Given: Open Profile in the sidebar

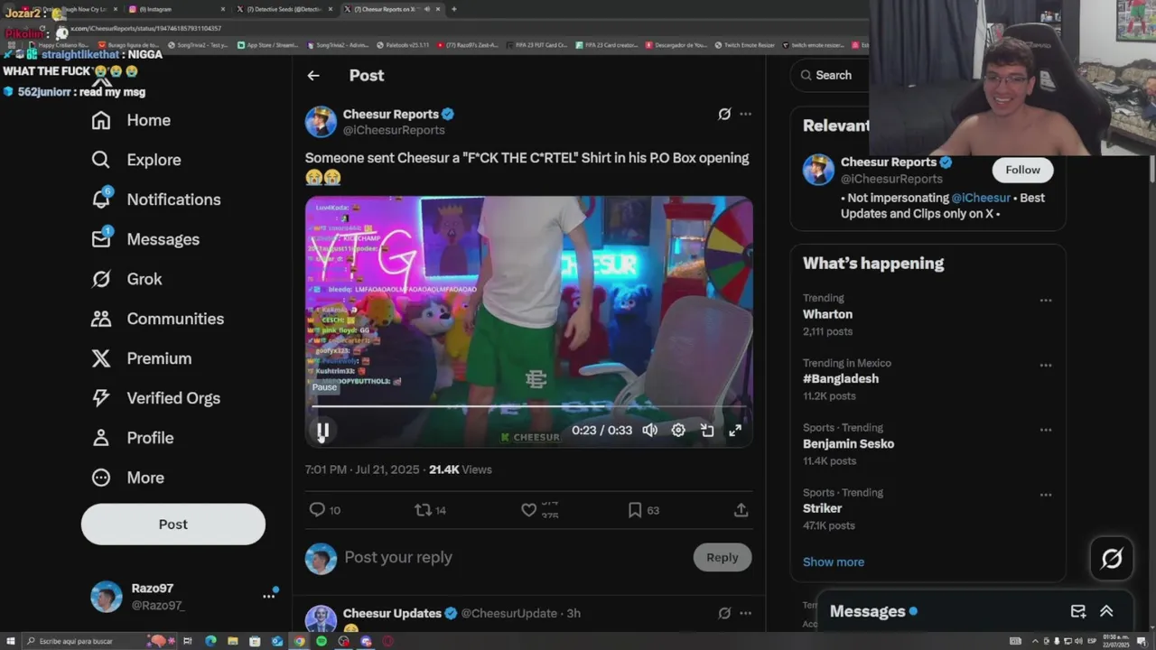Looking at the screenshot, I should (x=132, y=438).
